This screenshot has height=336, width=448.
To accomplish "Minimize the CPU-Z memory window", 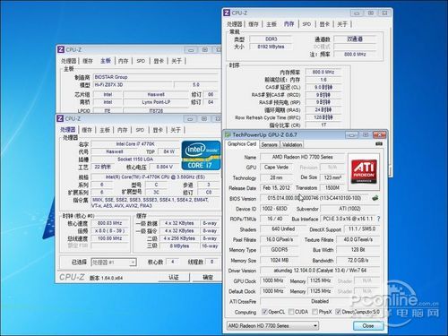I will coord(357,13).
